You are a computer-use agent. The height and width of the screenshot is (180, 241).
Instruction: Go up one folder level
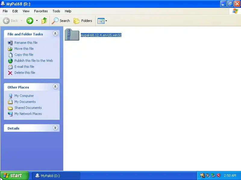point(44,21)
